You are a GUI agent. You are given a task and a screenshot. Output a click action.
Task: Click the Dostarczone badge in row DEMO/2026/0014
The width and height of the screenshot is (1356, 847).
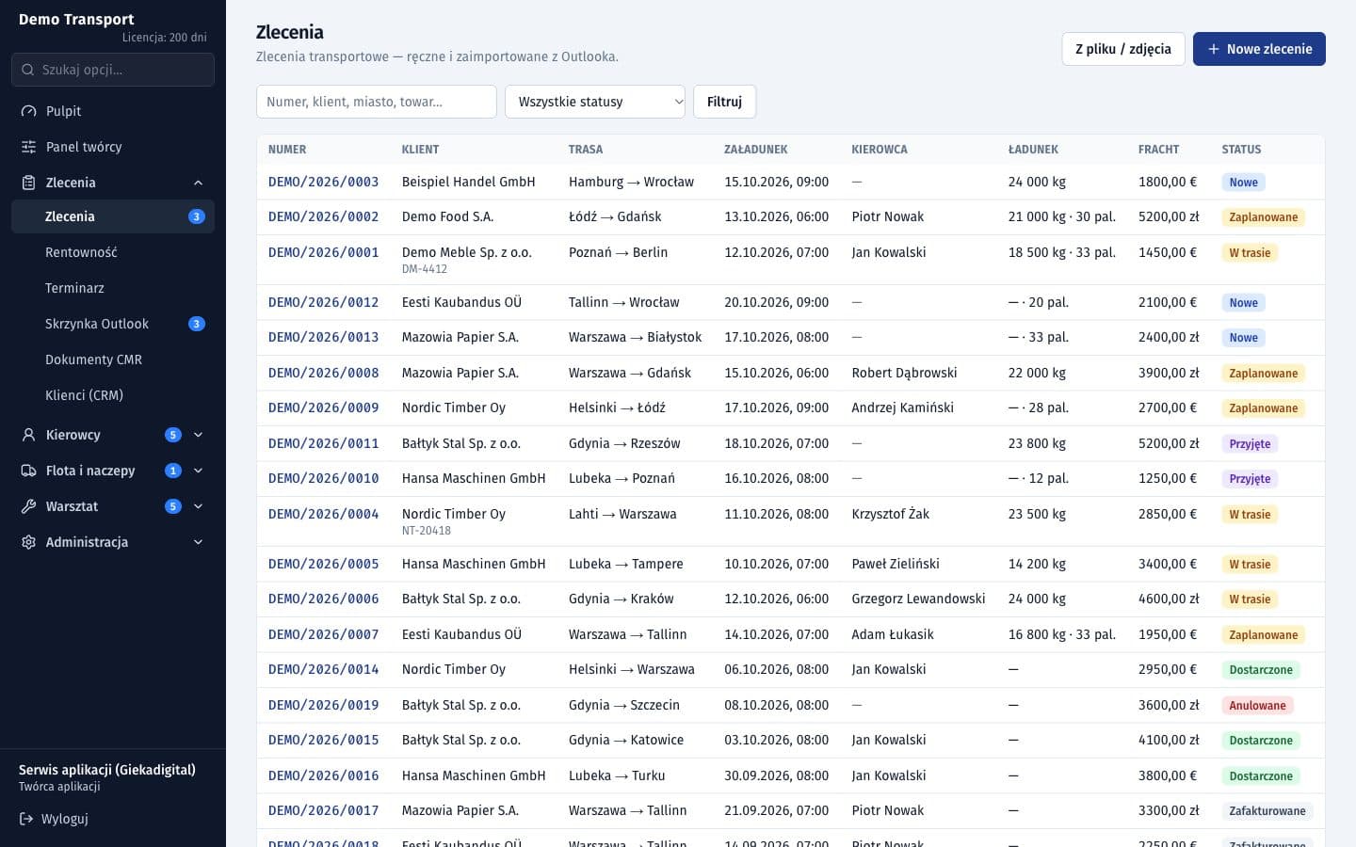tap(1261, 670)
